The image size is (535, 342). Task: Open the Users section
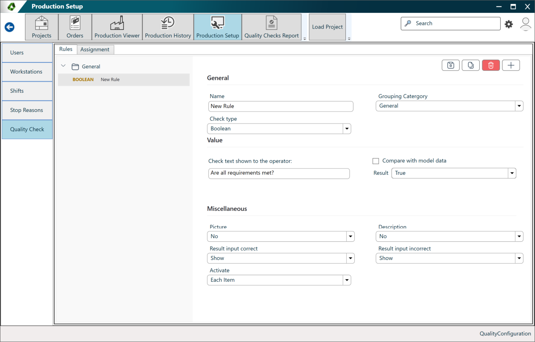27,53
